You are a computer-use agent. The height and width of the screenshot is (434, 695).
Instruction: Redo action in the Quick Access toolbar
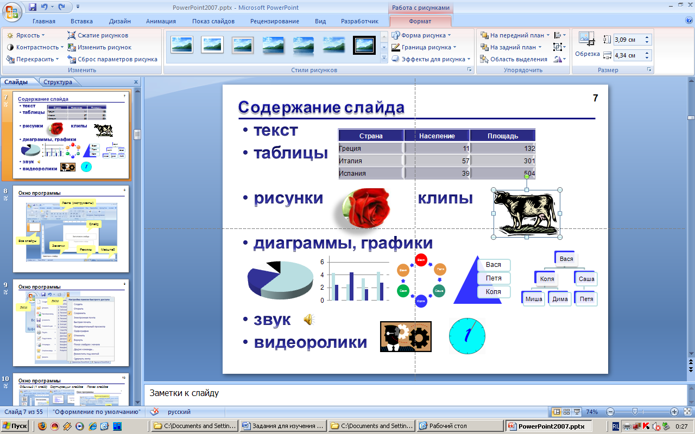pyautogui.click(x=61, y=7)
